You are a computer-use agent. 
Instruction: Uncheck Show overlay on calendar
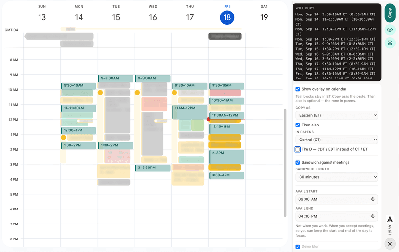tap(297, 89)
